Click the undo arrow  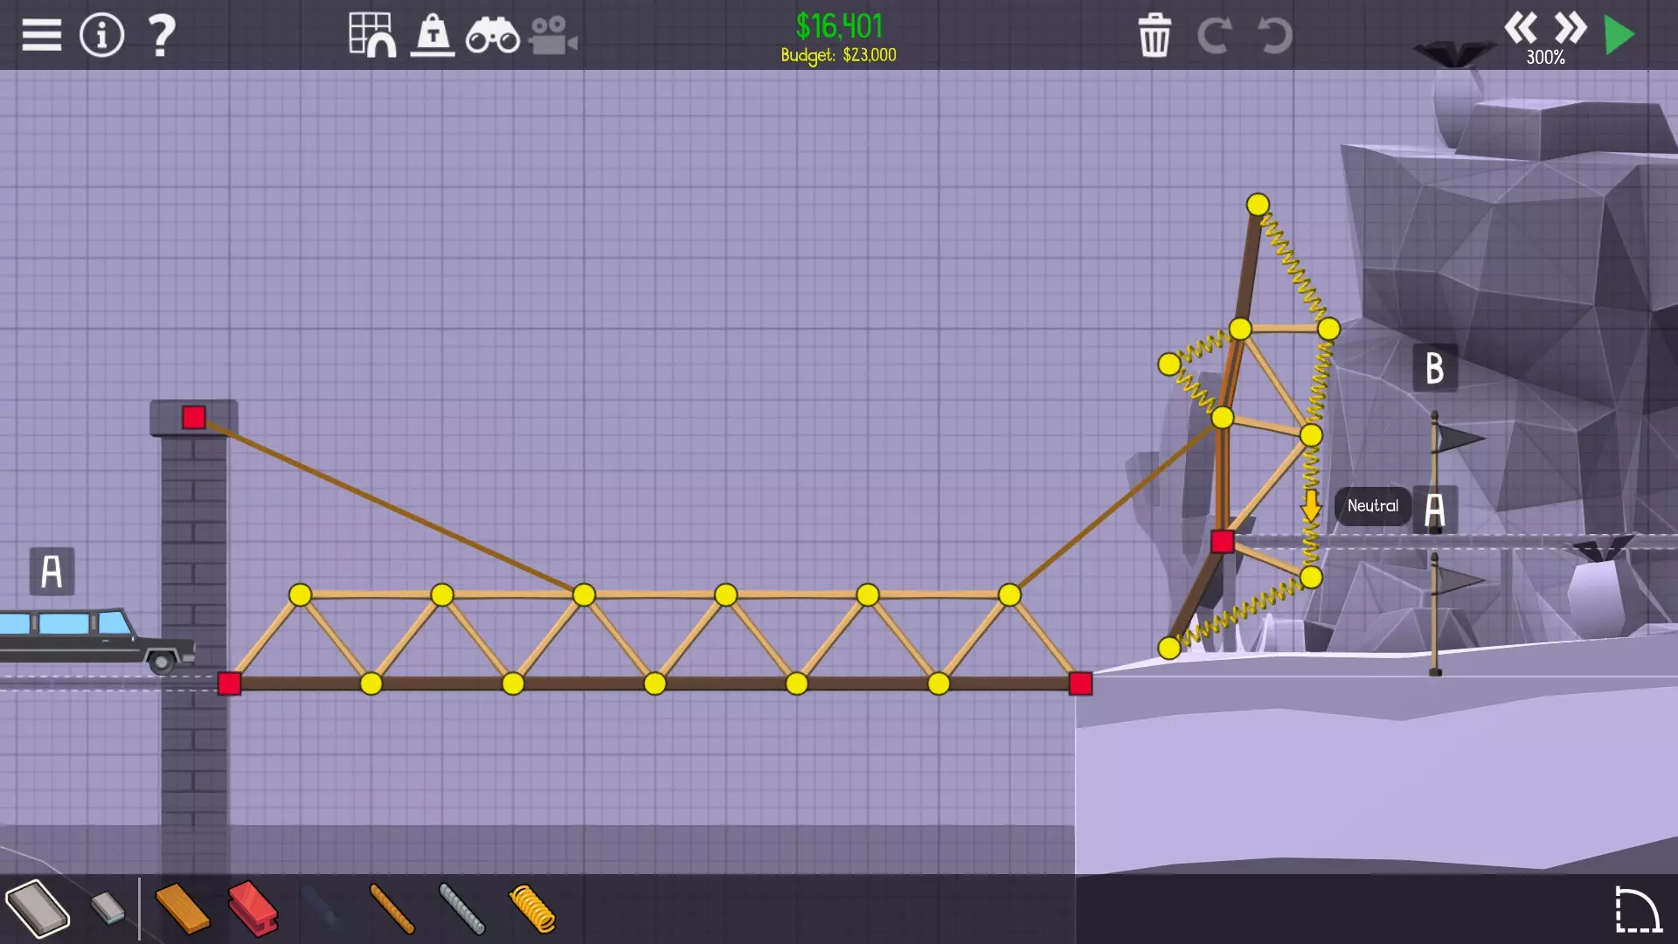tap(1274, 36)
